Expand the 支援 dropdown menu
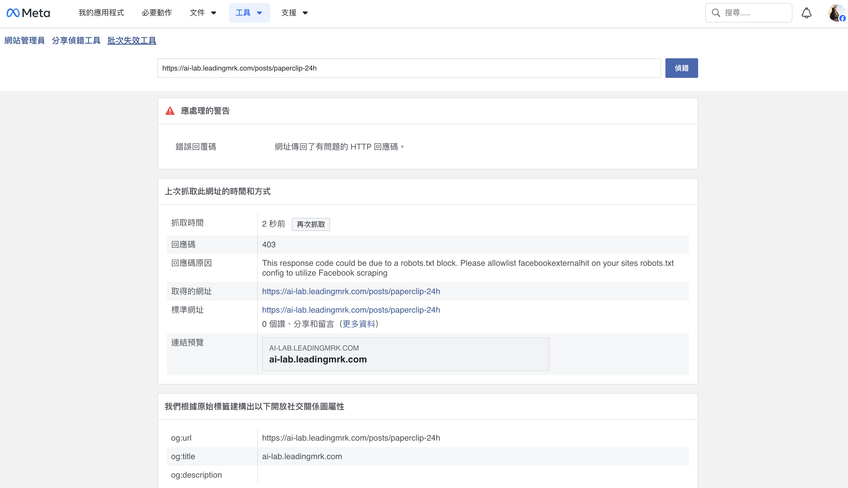Image resolution: width=848 pixels, height=488 pixels. pos(294,13)
